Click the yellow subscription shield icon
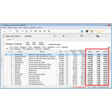The image size is (112, 112). [92, 31]
